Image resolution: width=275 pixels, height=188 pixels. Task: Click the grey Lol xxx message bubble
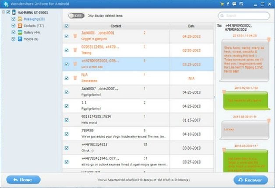point(245,130)
